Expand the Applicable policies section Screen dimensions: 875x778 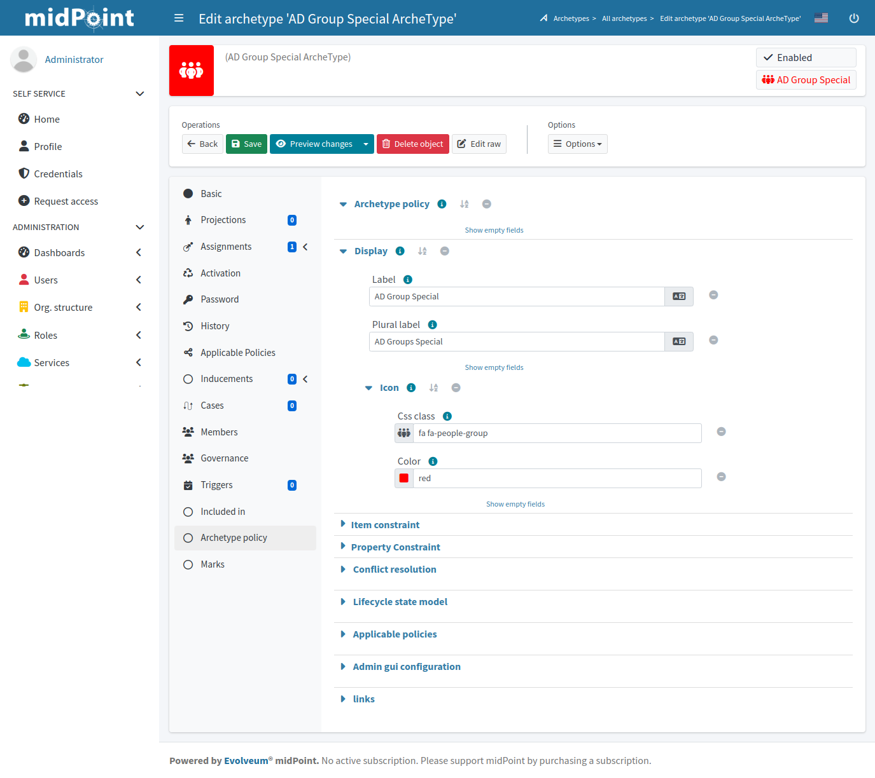(343, 634)
